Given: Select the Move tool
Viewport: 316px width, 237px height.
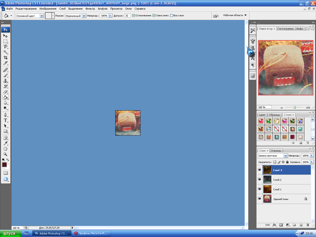Looking at the screenshot, I should 5,36.
